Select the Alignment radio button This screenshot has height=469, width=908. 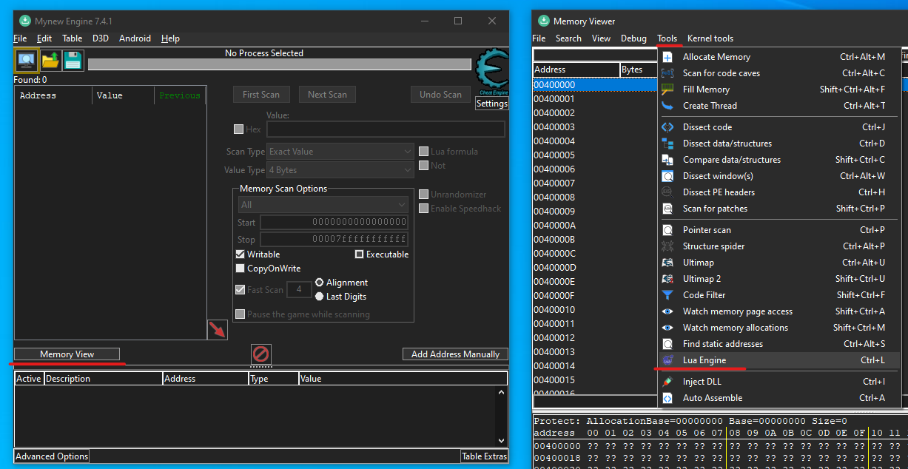pyautogui.click(x=320, y=283)
